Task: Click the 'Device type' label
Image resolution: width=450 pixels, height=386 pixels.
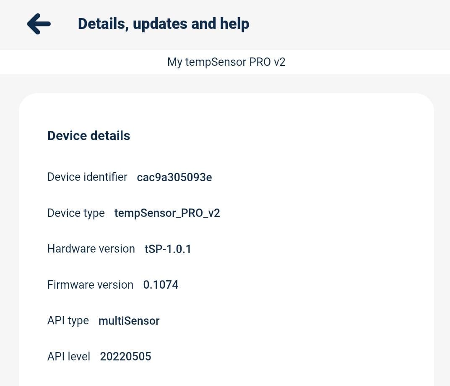Action: (76, 213)
